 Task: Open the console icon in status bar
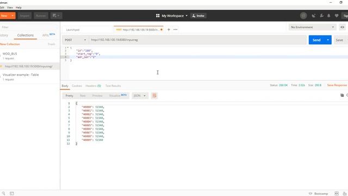point(12,194)
